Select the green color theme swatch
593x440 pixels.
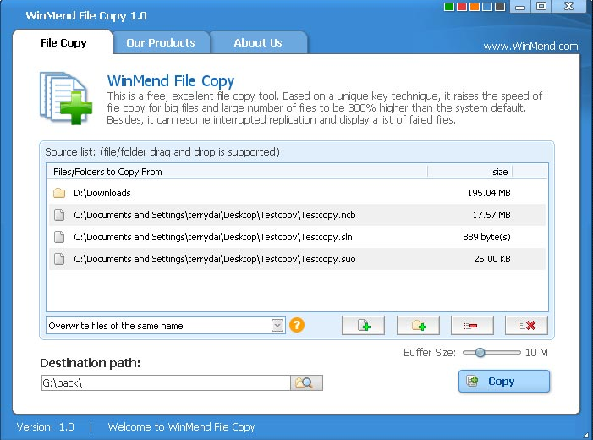tap(449, 7)
